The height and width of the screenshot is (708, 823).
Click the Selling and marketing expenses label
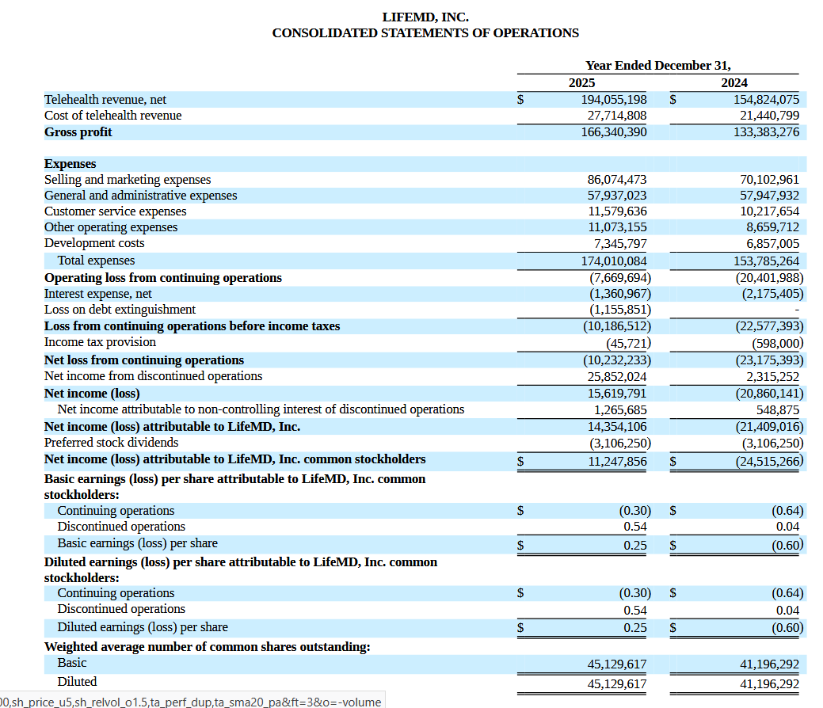[x=128, y=180]
